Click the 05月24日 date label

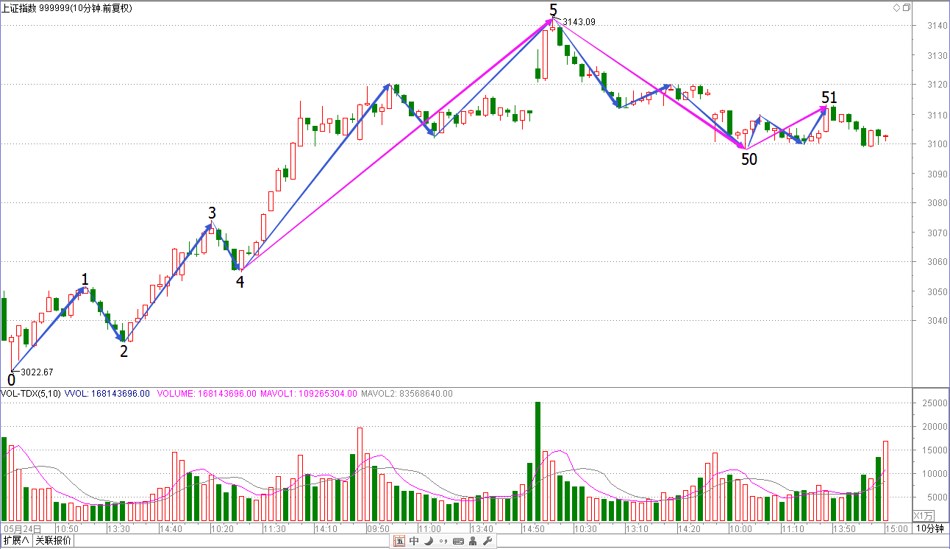point(22,528)
